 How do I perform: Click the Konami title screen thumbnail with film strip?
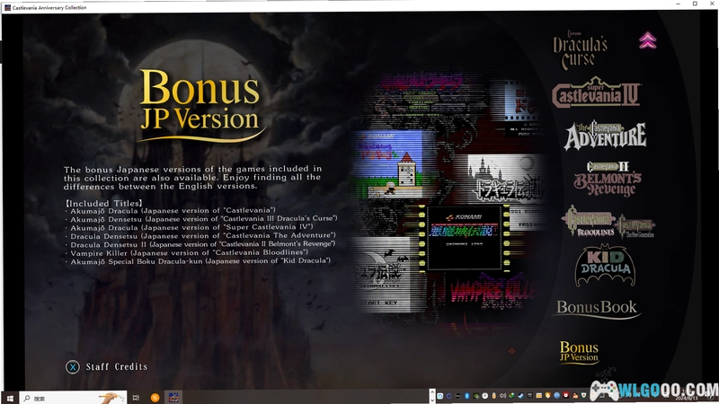[x=464, y=237]
